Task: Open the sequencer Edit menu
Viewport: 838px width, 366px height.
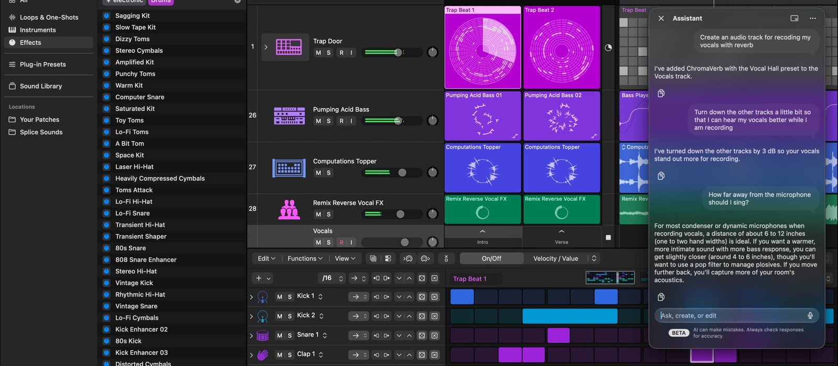Action: coord(267,258)
